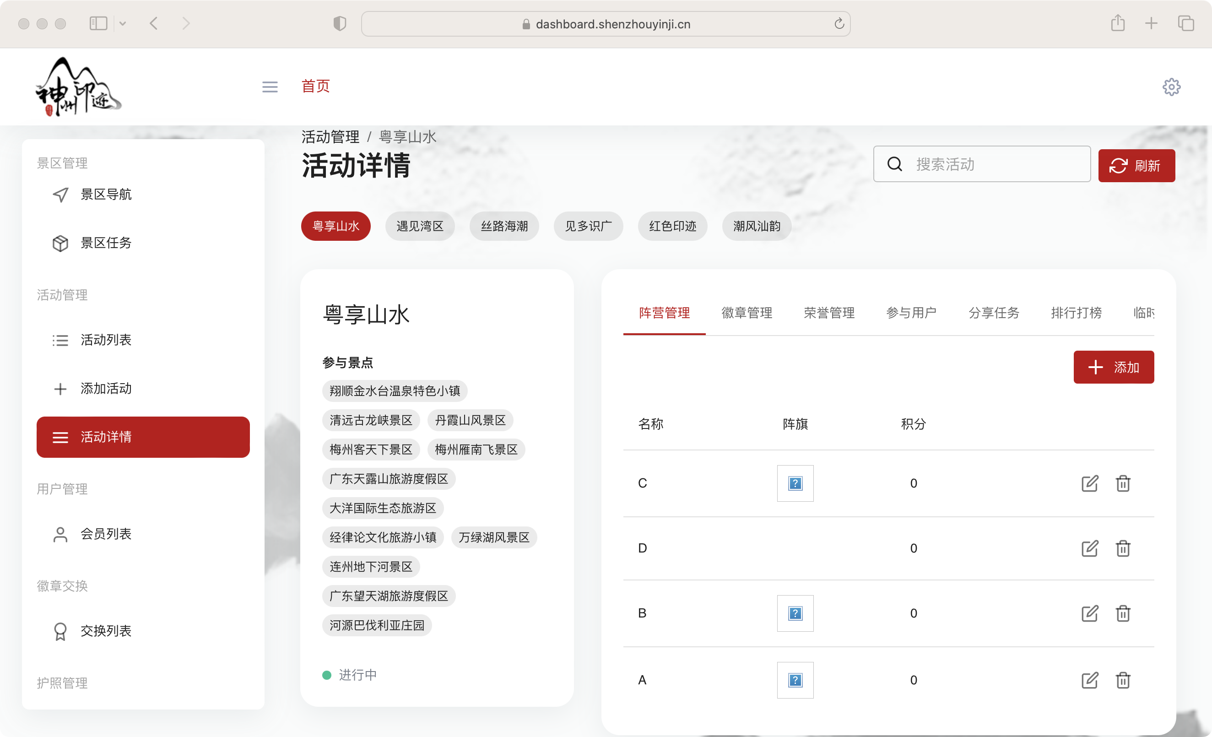
Task: Go to 首页 link in header
Action: 315,86
